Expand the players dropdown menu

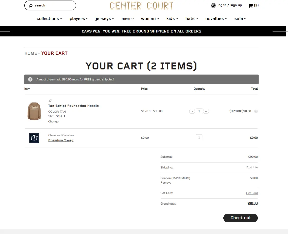click(79, 18)
